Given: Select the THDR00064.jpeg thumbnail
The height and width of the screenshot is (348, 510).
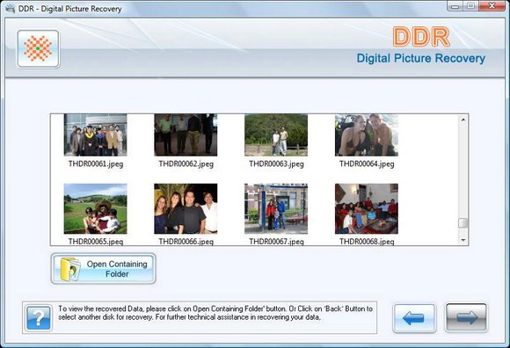Looking at the screenshot, I should tap(367, 134).
